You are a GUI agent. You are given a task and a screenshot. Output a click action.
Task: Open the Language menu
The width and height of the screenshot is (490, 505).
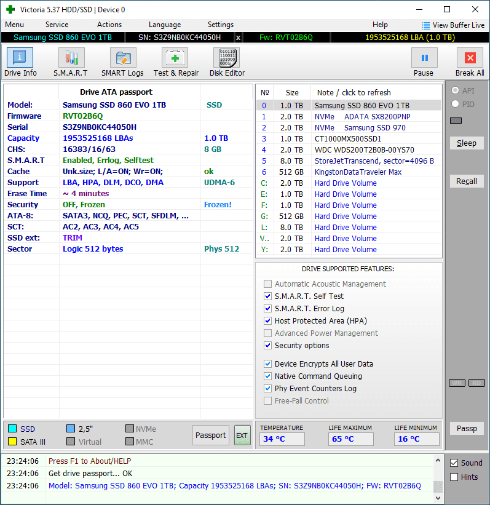pyautogui.click(x=165, y=25)
